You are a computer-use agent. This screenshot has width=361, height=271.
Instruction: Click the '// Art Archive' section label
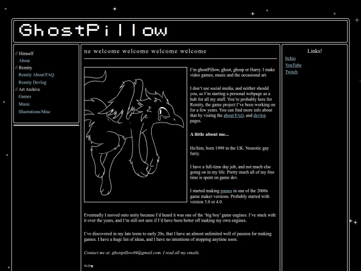pyautogui.click(x=27, y=90)
